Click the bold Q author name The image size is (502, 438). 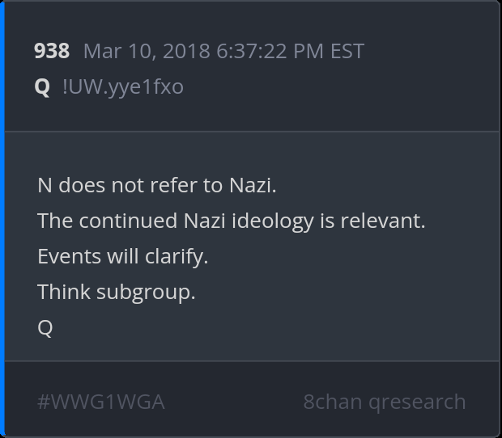coord(42,86)
